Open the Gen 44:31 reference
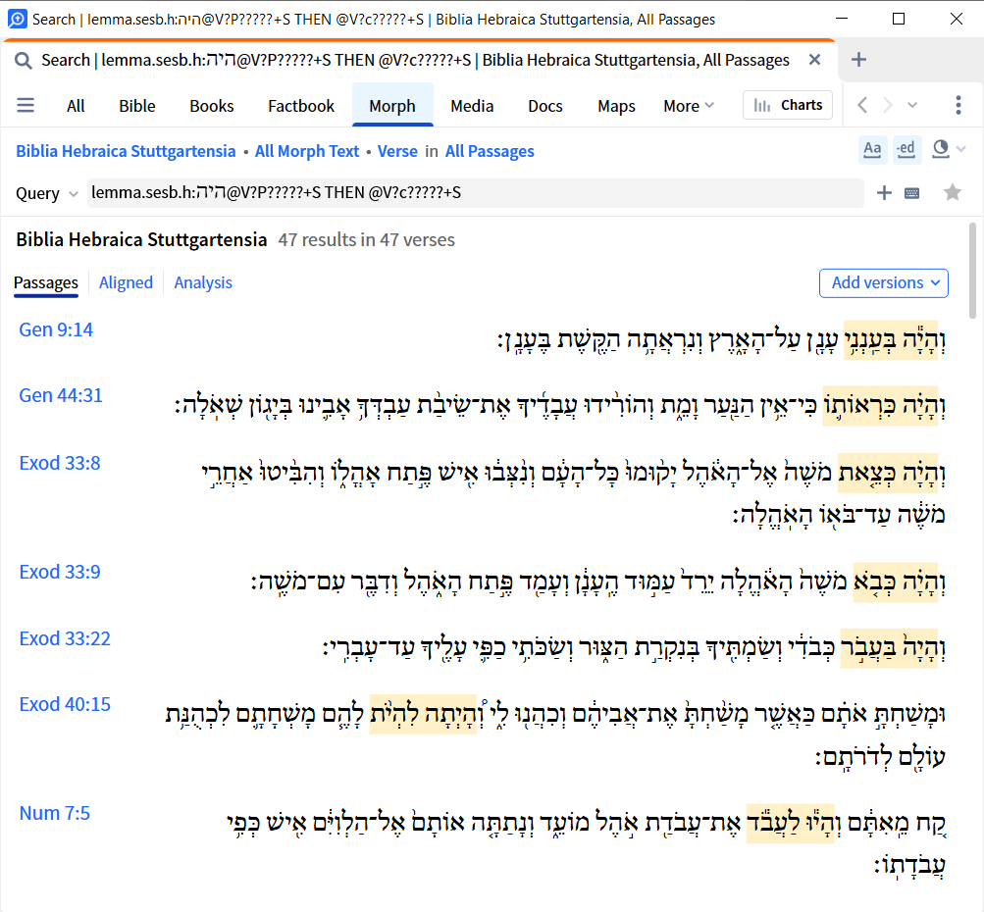The width and height of the screenshot is (984, 912). (x=60, y=395)
